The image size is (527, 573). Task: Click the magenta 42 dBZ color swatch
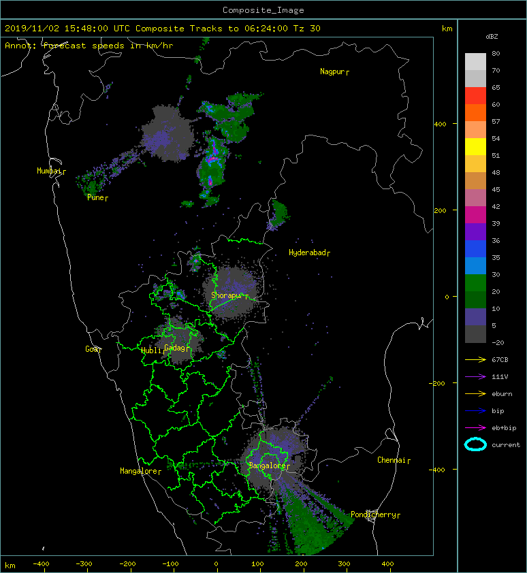click(x=475, y=214)
